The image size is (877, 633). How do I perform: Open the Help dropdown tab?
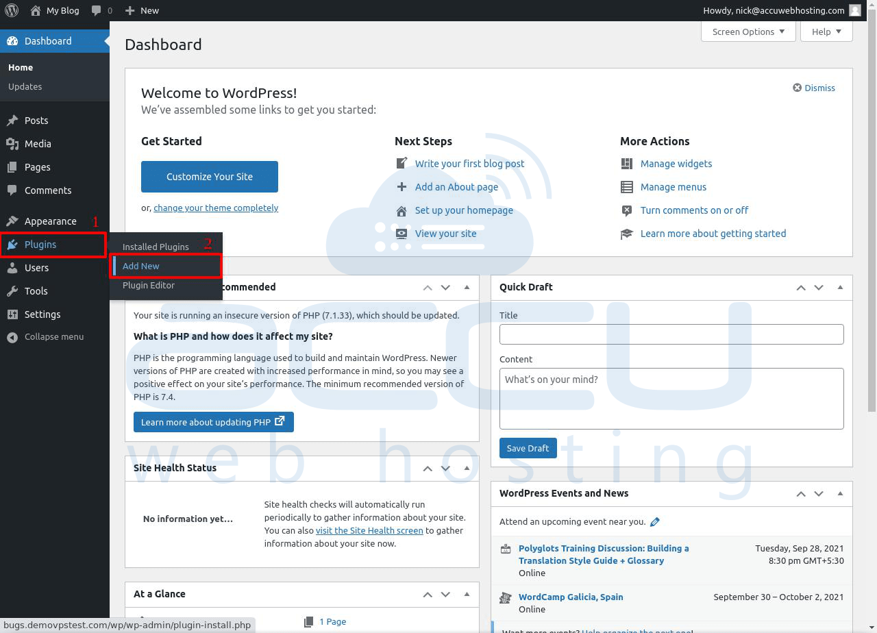[x=826, y=32]
